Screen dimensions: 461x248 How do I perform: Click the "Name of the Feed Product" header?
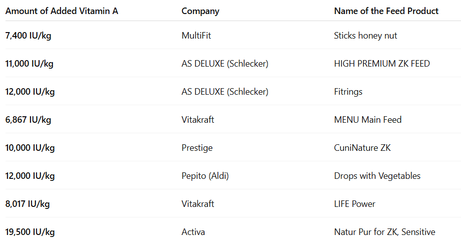point(386,11)
